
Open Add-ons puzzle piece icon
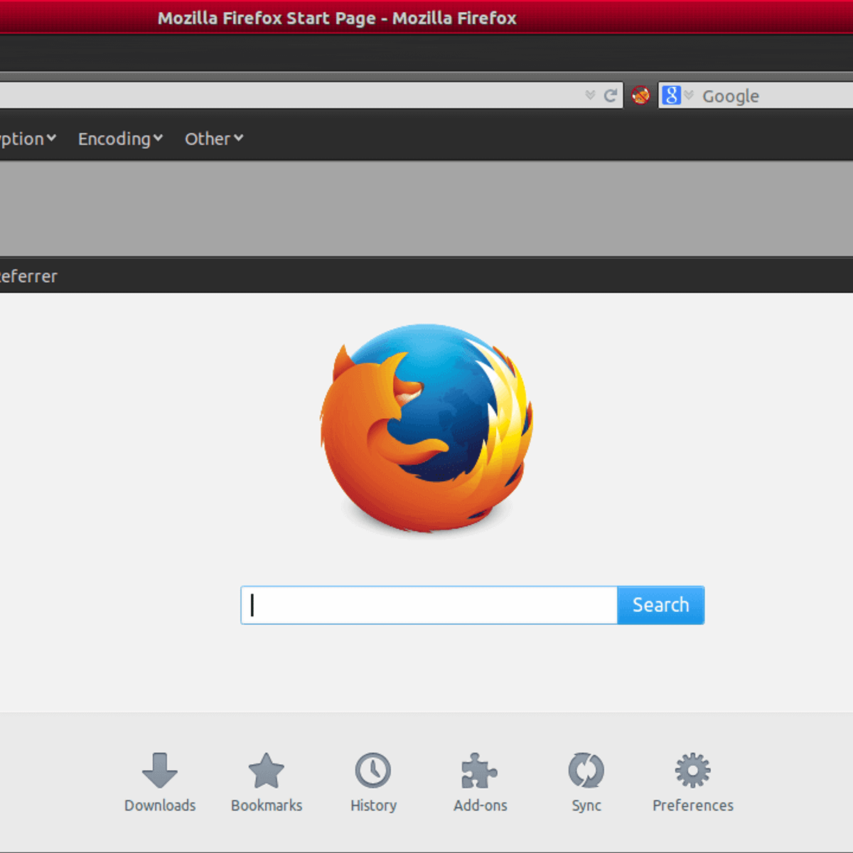point(480,771)
